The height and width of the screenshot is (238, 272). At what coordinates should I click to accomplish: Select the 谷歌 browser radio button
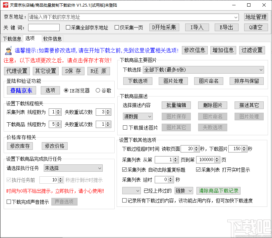(98, 90)
